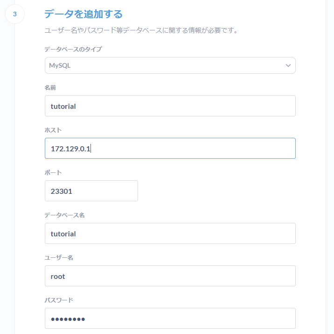Click the ユーザー名 field label

(x=59, y=257)
